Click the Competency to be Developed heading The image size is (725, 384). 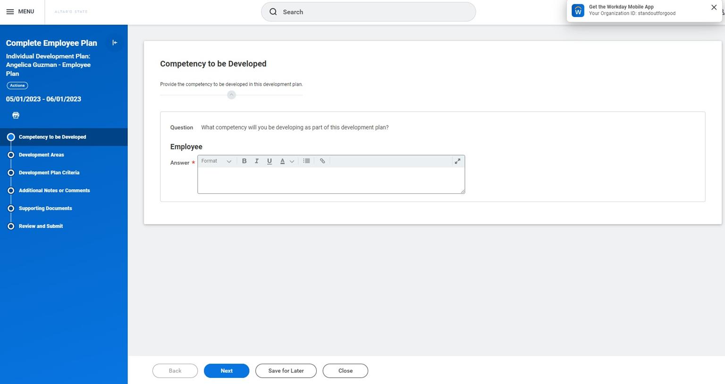click(x=213, y=64)
